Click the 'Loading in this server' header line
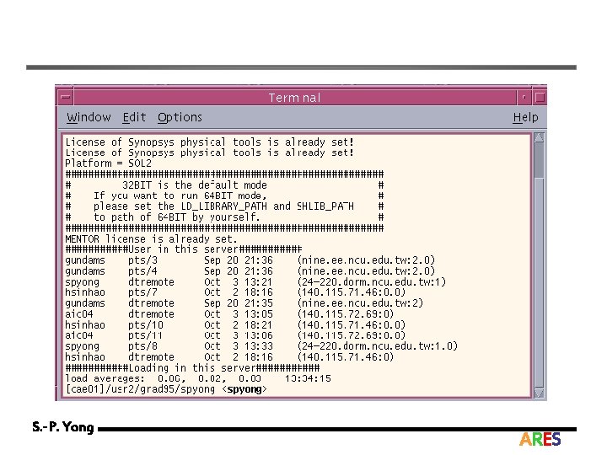 pyautogui.click(x=192, y=367)
